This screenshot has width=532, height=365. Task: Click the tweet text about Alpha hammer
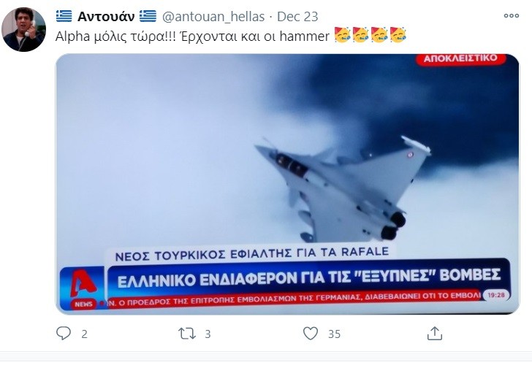click(192, 36)
